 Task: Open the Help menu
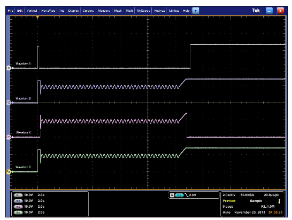186,11
